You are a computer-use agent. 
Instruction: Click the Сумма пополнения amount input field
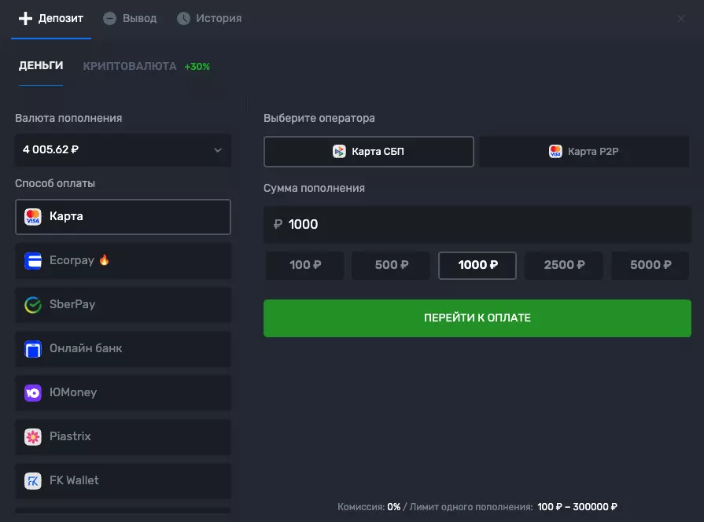point(477,225)
